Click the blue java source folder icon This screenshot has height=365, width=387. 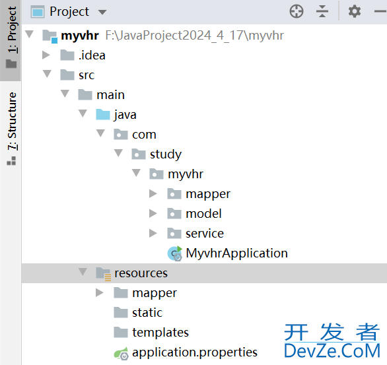(x=102, y=115)
